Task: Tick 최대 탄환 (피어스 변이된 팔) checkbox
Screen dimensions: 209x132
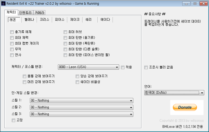Action: [65, 55]
